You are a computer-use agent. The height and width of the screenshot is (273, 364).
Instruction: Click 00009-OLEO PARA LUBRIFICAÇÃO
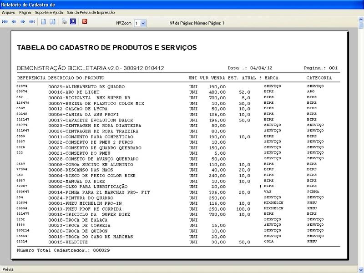88,187
